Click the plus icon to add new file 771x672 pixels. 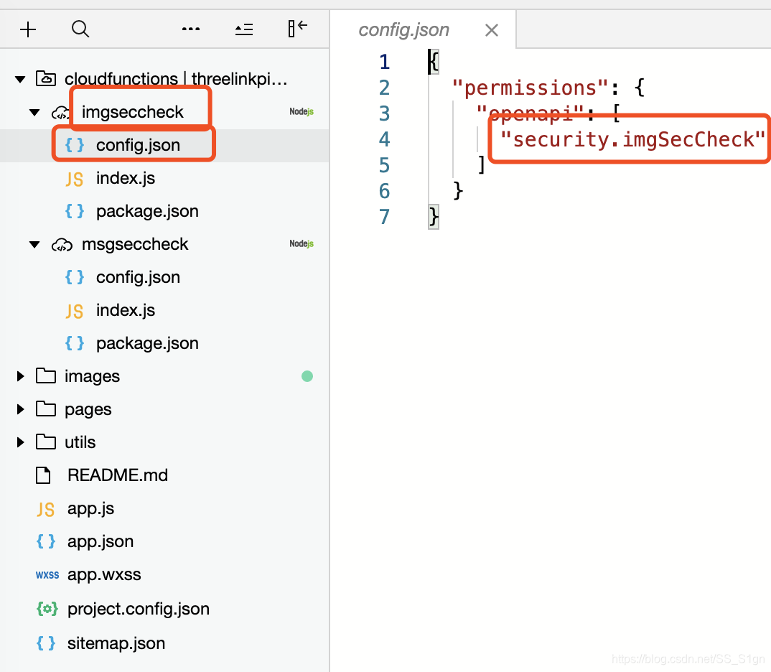(x=28, y=29)
